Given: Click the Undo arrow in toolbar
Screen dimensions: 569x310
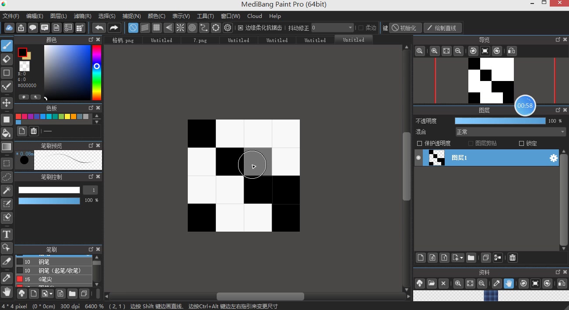Looking at the screenshot, I should [99, 28].
